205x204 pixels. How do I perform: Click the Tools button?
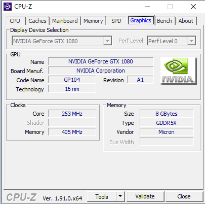(102, 196)
